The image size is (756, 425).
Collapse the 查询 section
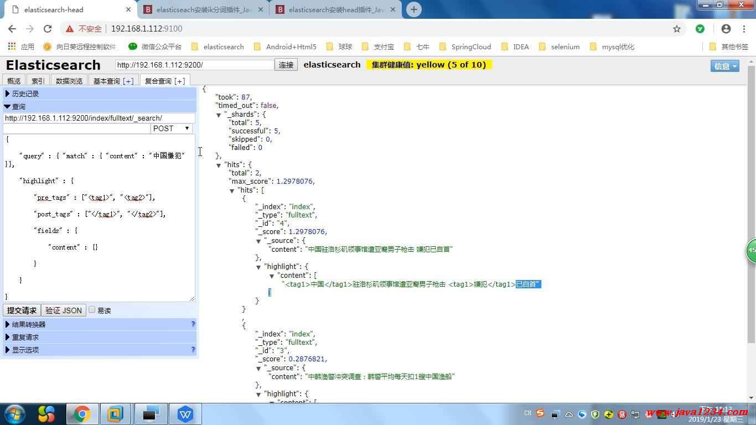click(x=100, y=107)
